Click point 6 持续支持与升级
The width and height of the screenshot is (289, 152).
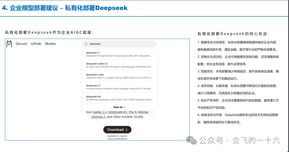click(238, 119)
